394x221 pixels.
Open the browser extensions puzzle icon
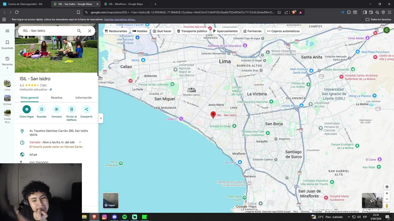[349, 12]
